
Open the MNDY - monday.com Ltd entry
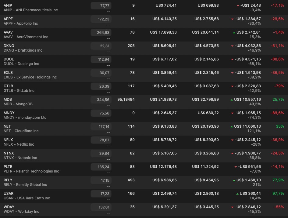[x=25, y=118]
